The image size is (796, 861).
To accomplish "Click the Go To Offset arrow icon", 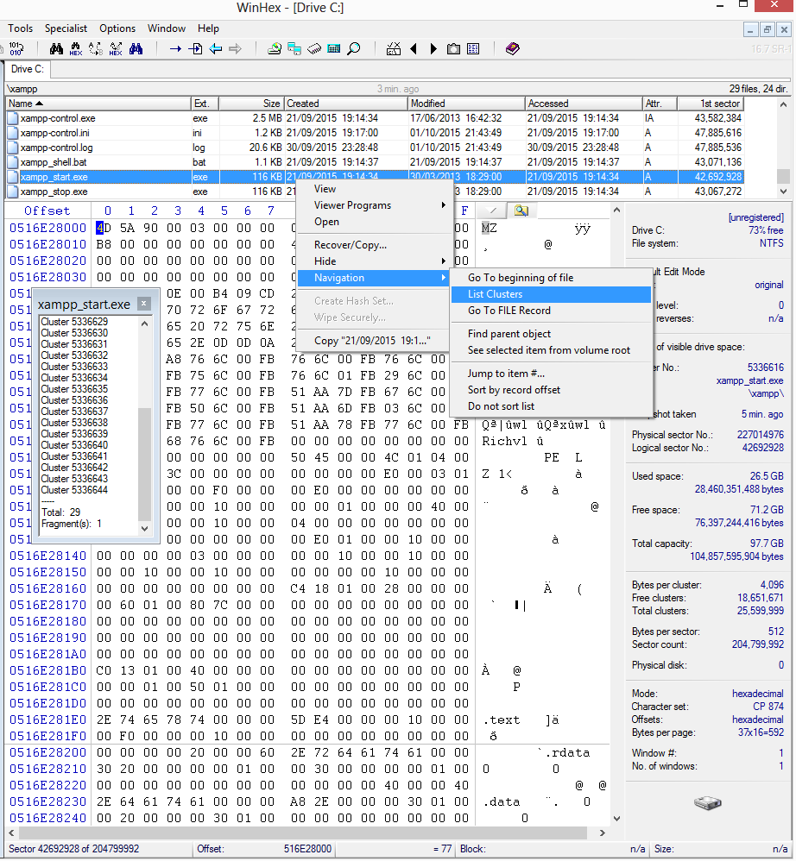I will [175, 49].
